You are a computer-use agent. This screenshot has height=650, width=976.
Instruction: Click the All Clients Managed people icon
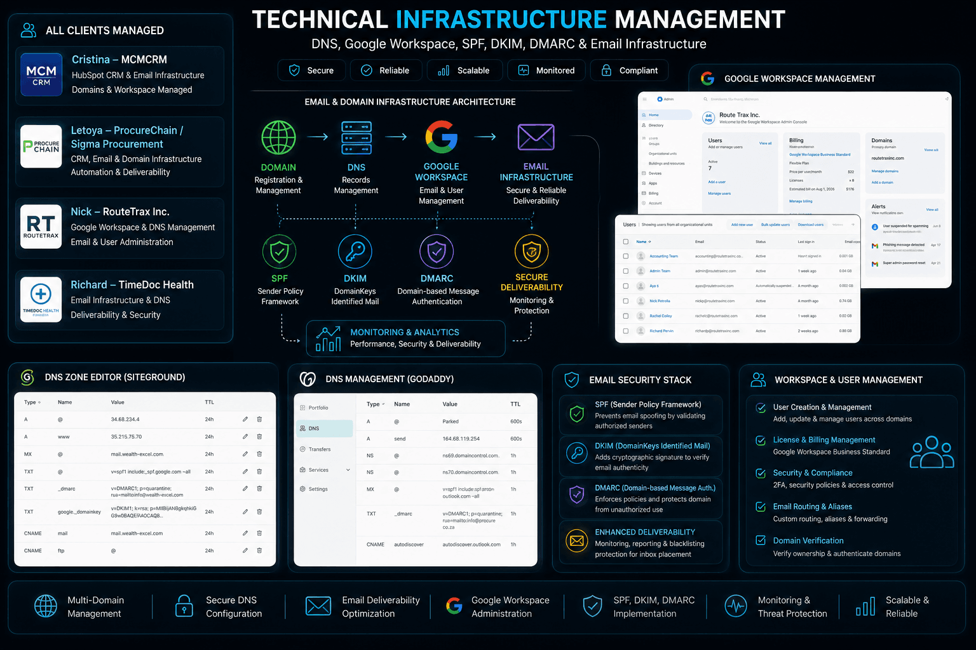click(29, 30)
